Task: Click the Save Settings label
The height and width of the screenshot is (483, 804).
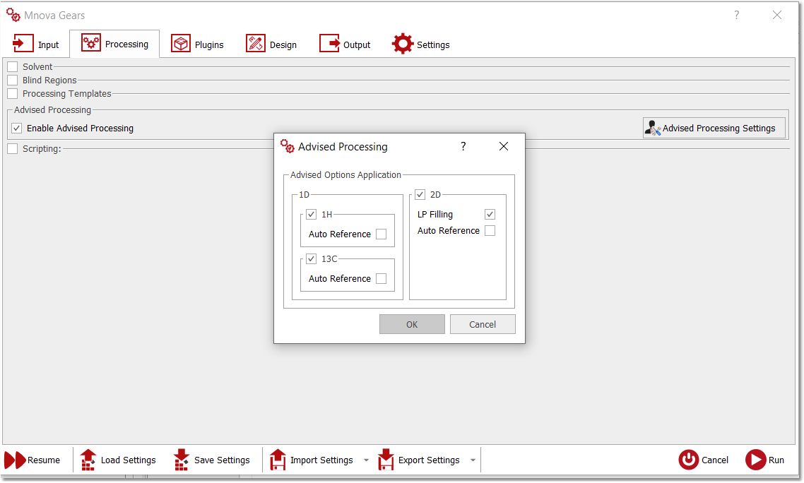Action: point(222,460)
